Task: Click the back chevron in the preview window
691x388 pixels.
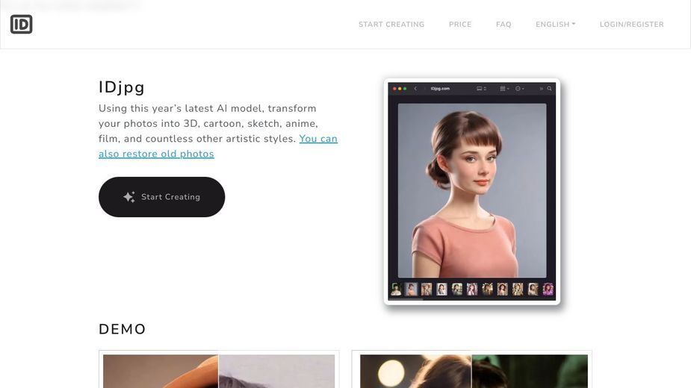Action: click(415, 89)
